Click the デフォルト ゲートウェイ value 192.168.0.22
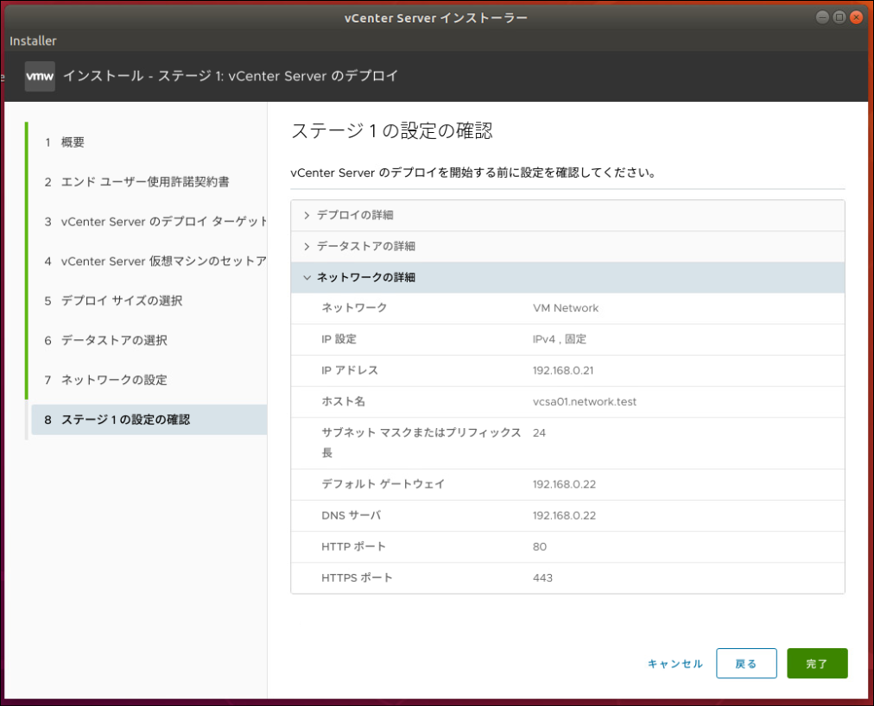The width and height of the screenshot is (874, 706). [x=564, y=484]
